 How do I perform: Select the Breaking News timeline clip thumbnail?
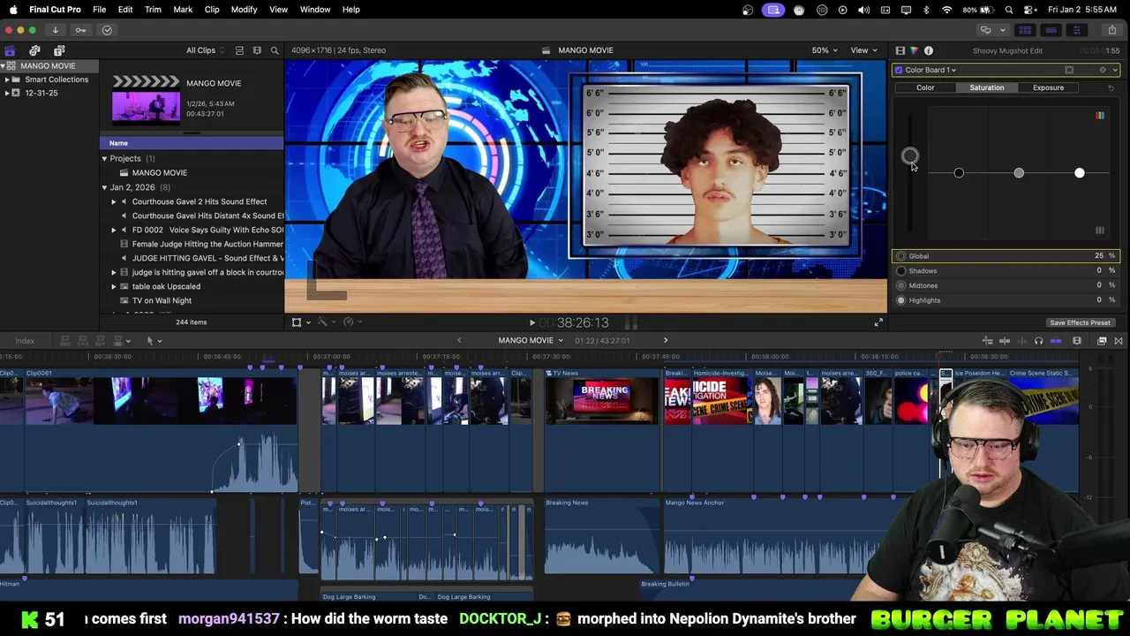tap(602, 401)
